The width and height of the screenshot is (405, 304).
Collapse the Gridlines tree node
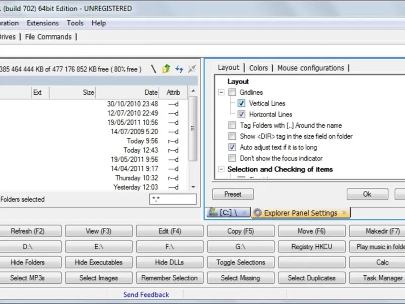pos(221,92)
